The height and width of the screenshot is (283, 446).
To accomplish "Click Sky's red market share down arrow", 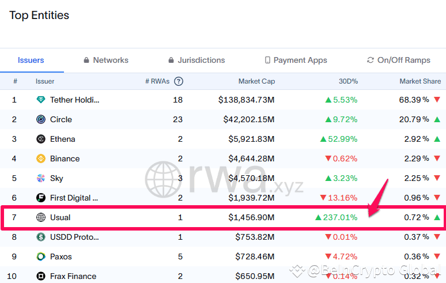I will tap(437, 178).
